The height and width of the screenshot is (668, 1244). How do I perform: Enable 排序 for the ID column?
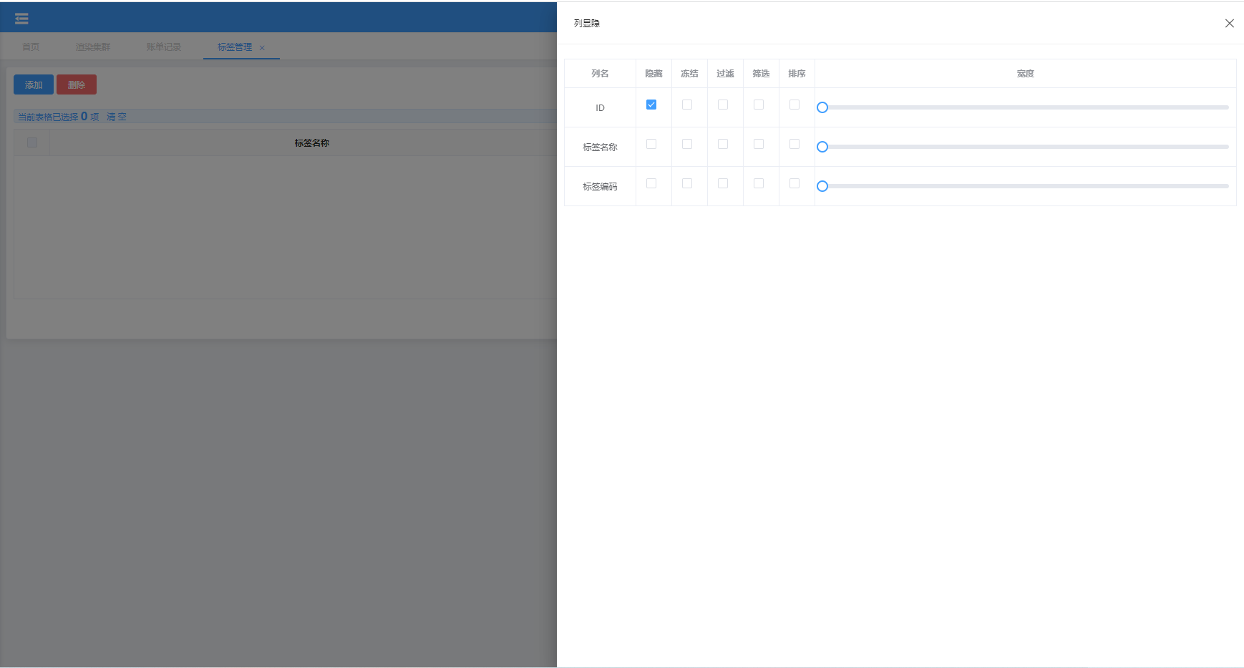[794, 105]
